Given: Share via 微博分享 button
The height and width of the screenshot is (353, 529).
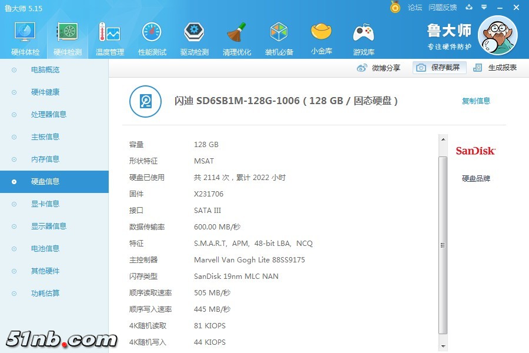Looking at the screenshot, I should click(x=379, y=68).
